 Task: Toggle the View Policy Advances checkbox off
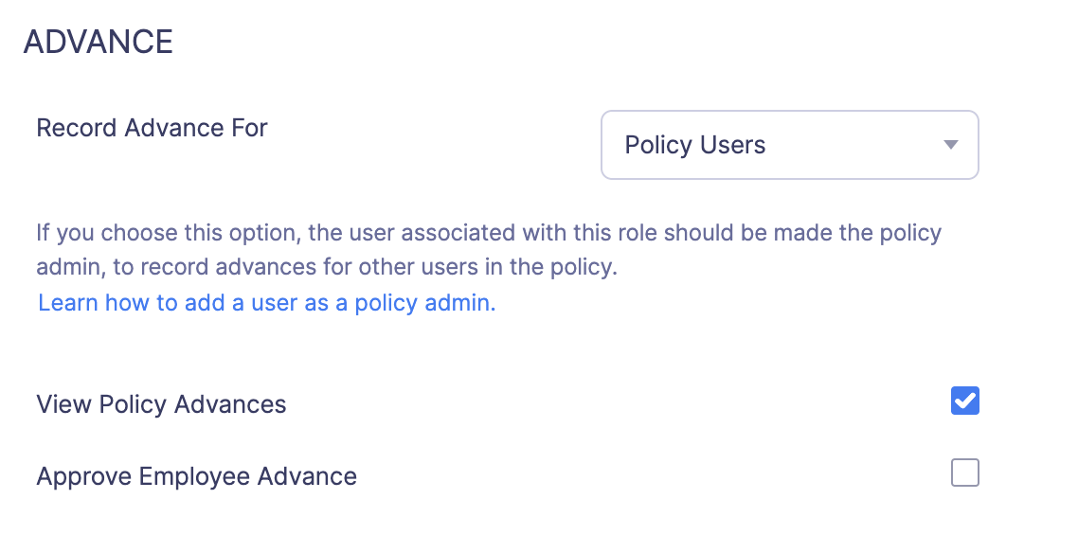tap(964, 401)
